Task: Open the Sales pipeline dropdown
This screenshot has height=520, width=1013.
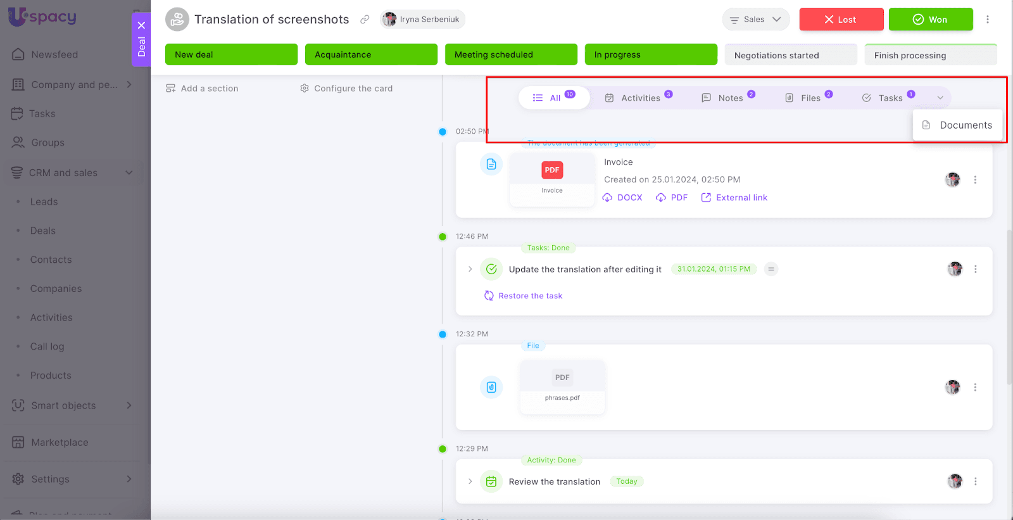Action: [x=755, y=20]
